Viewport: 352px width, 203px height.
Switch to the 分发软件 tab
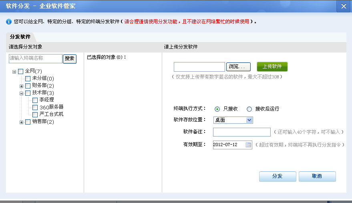(x=20, y=37)
